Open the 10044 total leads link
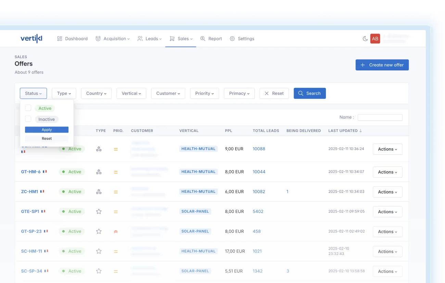Image resolution: width=445 pixels, height=283 pixels. 259,172
